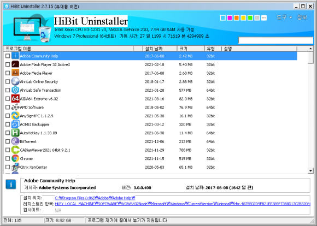Viewport: 317px width, 226px height.
Task: Click the AOMEI Backupper icon
Action: click(x=15, y=124)
